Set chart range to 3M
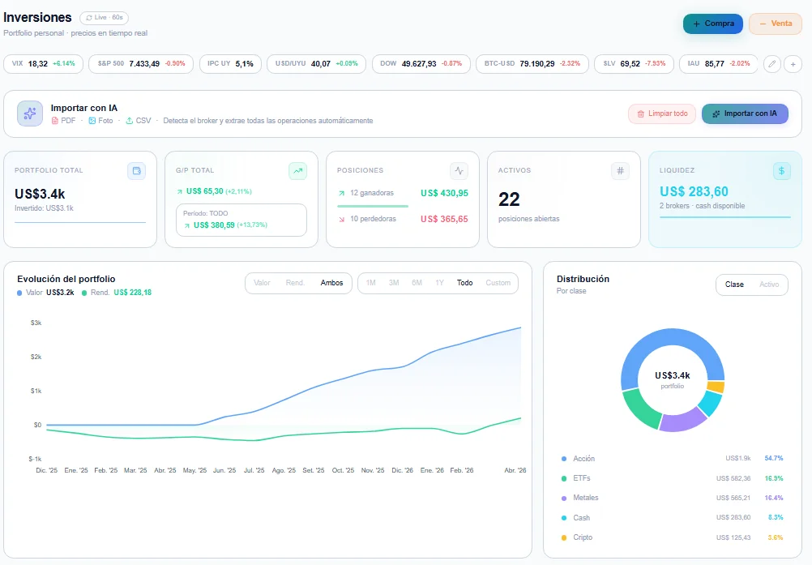 pyautogui.click(x=394, y=283)
